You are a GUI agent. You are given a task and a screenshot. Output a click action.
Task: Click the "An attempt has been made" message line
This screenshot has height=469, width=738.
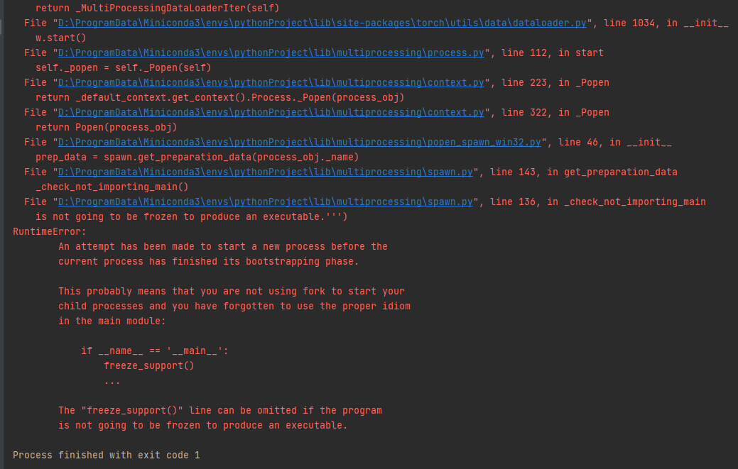click(x=222, y=246)
